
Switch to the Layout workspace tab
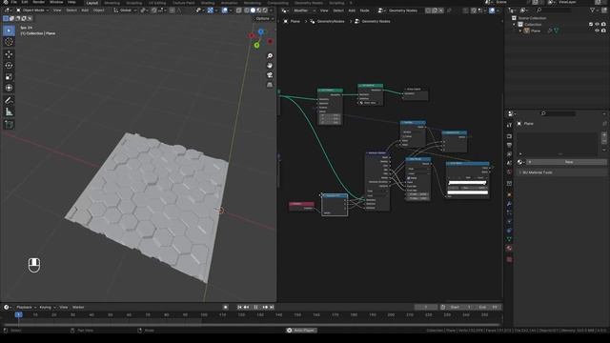(x=92, y=3)
